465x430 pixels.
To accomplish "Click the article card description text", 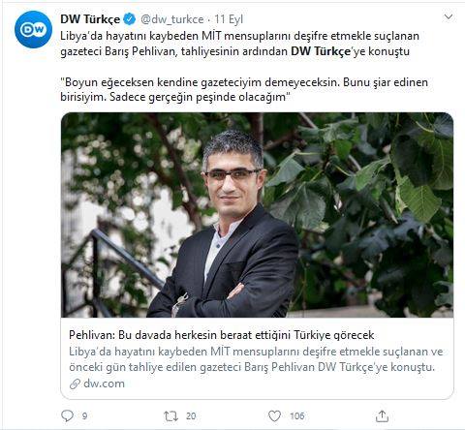I will [256, 359].
